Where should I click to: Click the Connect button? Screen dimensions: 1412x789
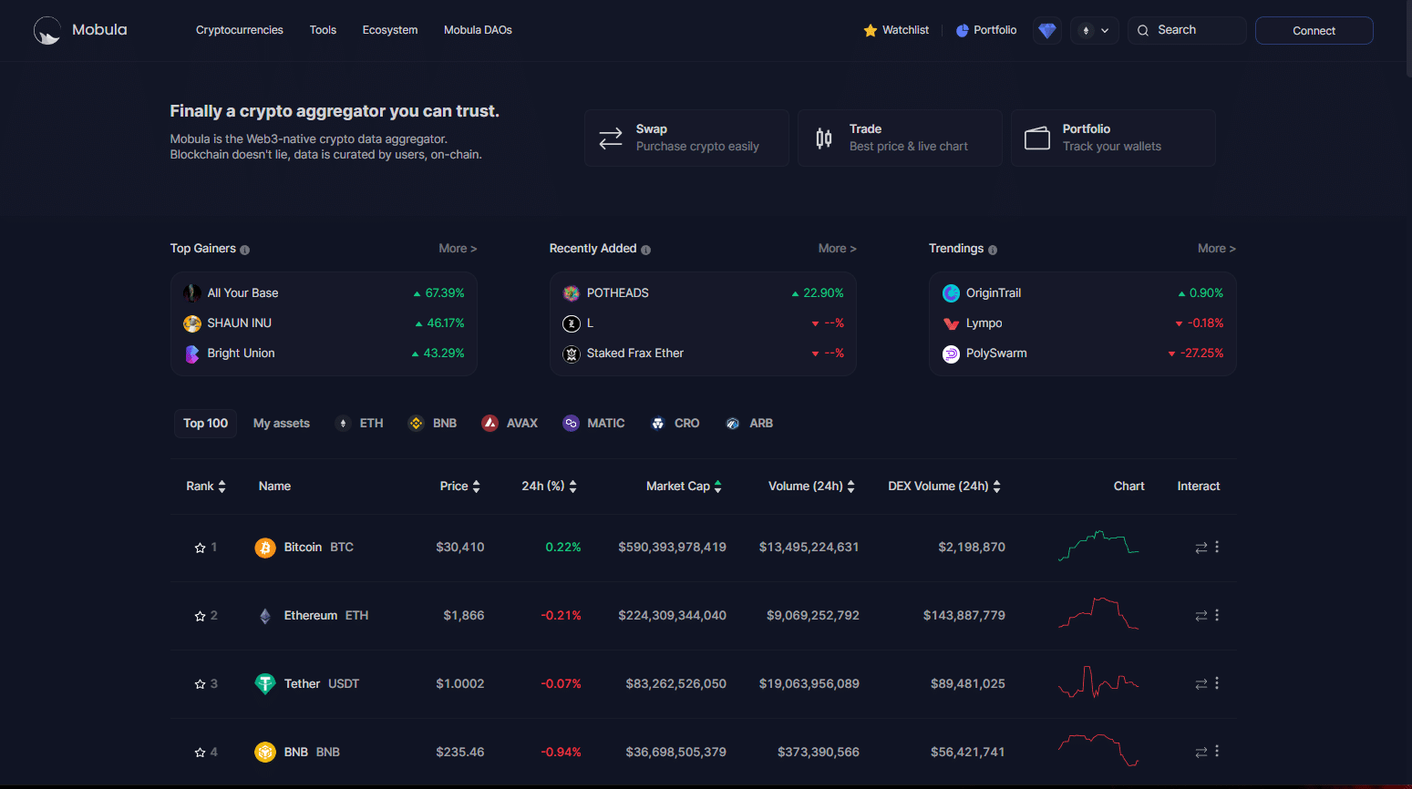(1314, 30)
